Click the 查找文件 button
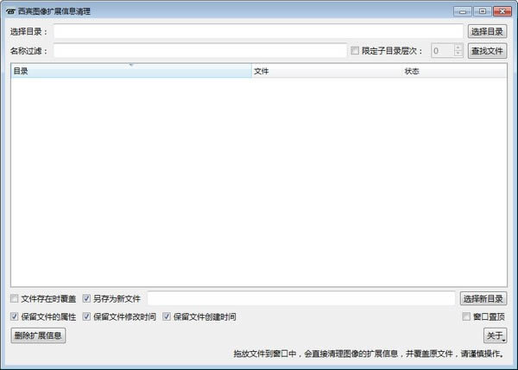 pos(487,51)
